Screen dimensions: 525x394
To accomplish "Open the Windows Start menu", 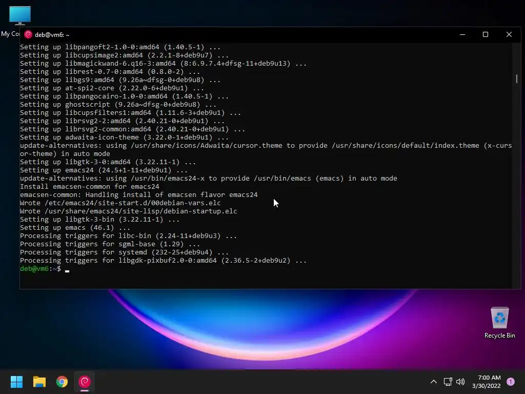I will coord(16,382).
